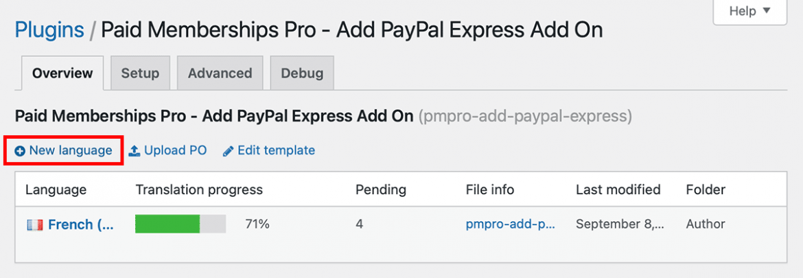Click the Edit template pencil icon
This screenshot has height=278, width=803.
(229, 151)
